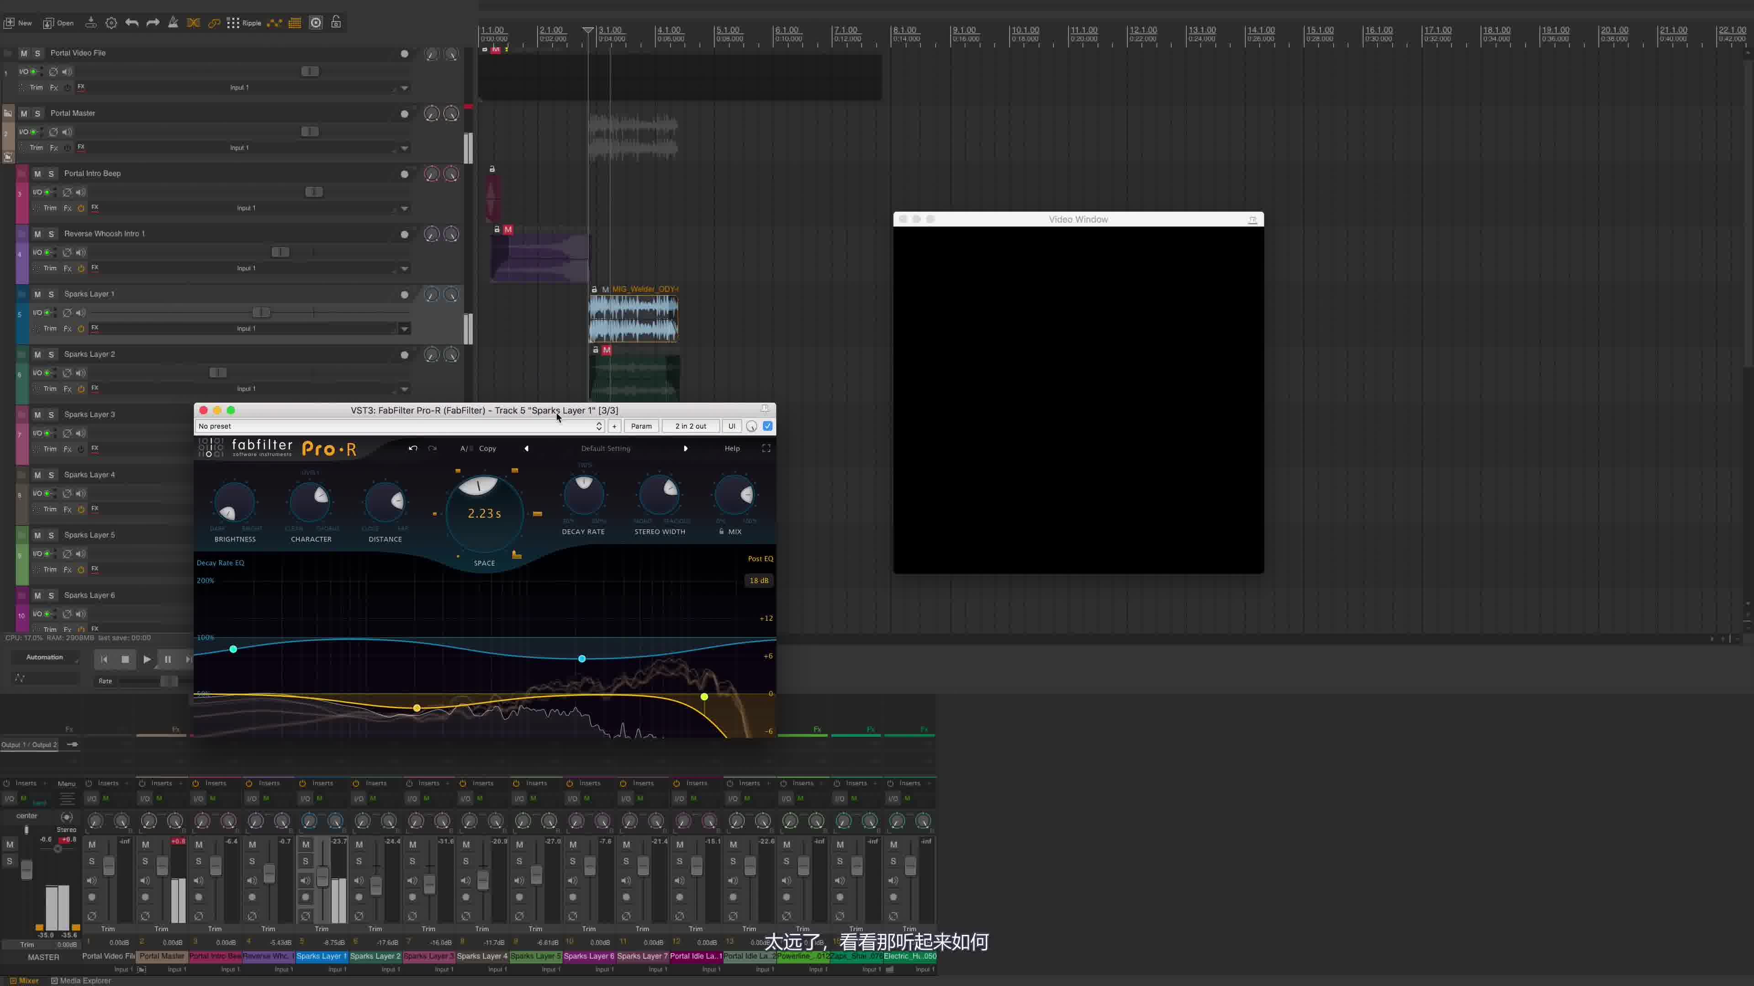The image size is (1754, 986).
Task: Toggle auto-crossfade toolbar icon
Action: pos(193,22)
